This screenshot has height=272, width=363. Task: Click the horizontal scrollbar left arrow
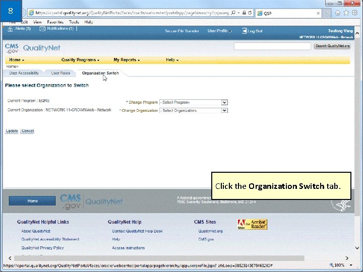coord(10,258)
